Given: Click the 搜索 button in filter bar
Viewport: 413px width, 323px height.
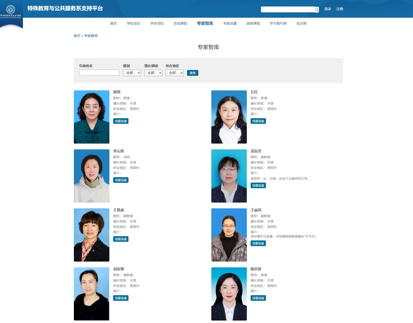Looking at the screenshot, I should coord(192,73).
